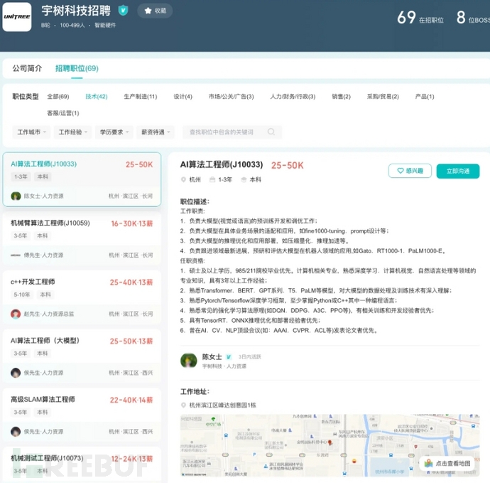The image size is (490, 483).
Task: Click 赵先生 avatar in c++ job card
Action: point(16,314)
